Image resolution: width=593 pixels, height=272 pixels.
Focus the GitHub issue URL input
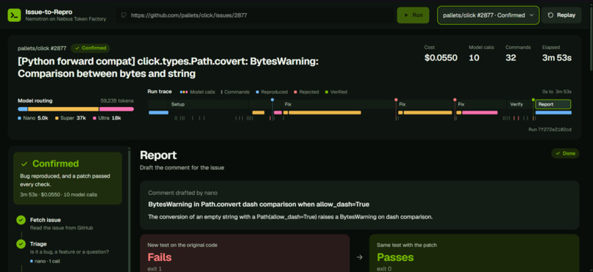click(254, 15)
